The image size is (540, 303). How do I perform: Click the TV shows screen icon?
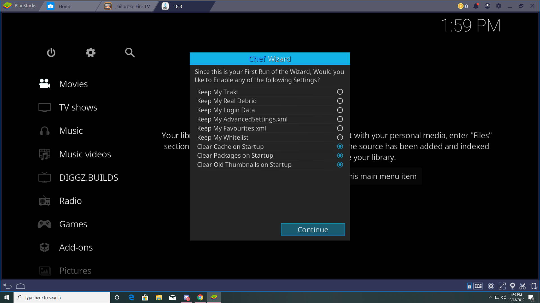[x=44, y=107]
